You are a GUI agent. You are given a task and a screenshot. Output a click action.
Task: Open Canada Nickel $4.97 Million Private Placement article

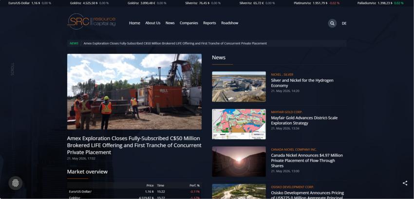[x=307, y=161]
